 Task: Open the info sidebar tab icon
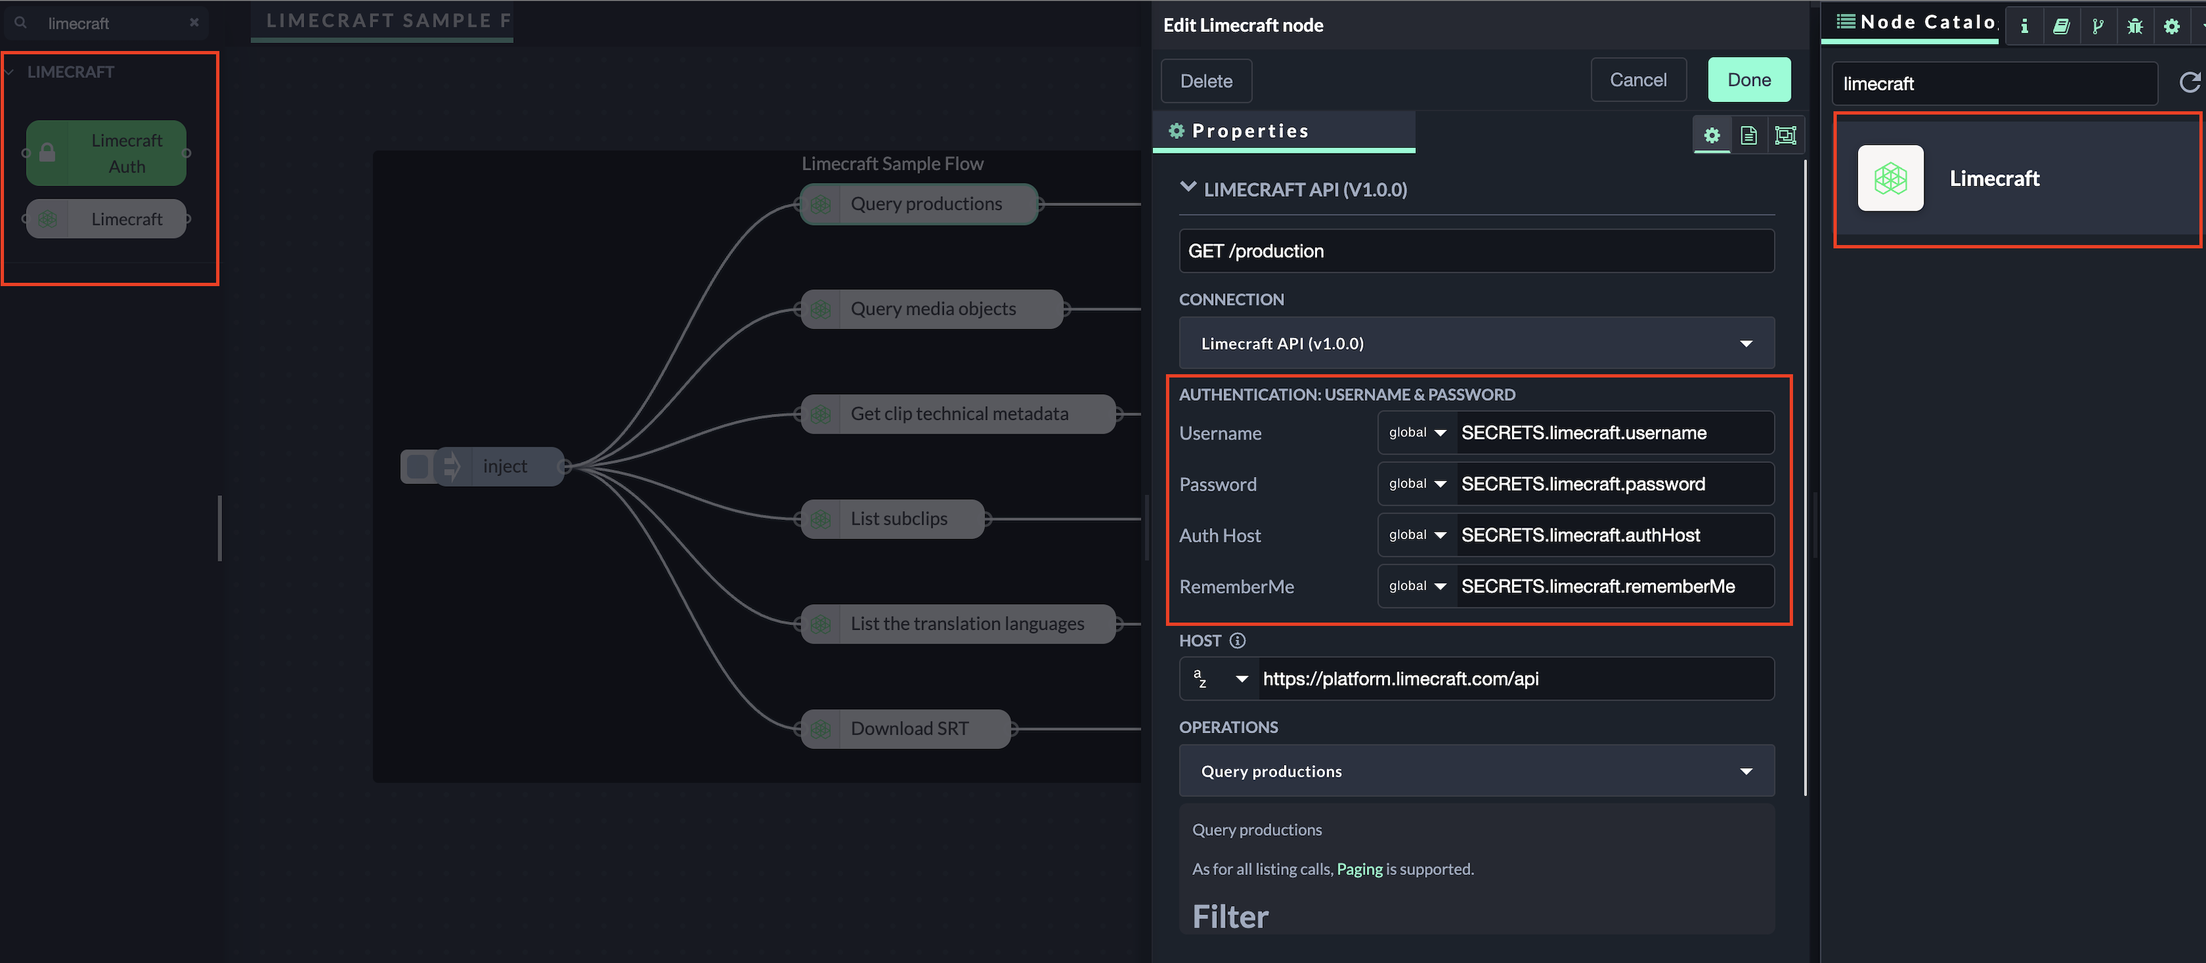[x=2024, y=26]
